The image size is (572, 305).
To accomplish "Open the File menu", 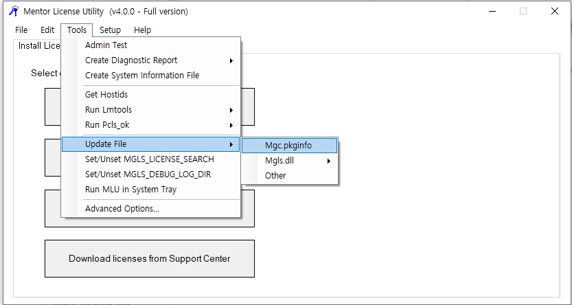I will coord(21,30).
